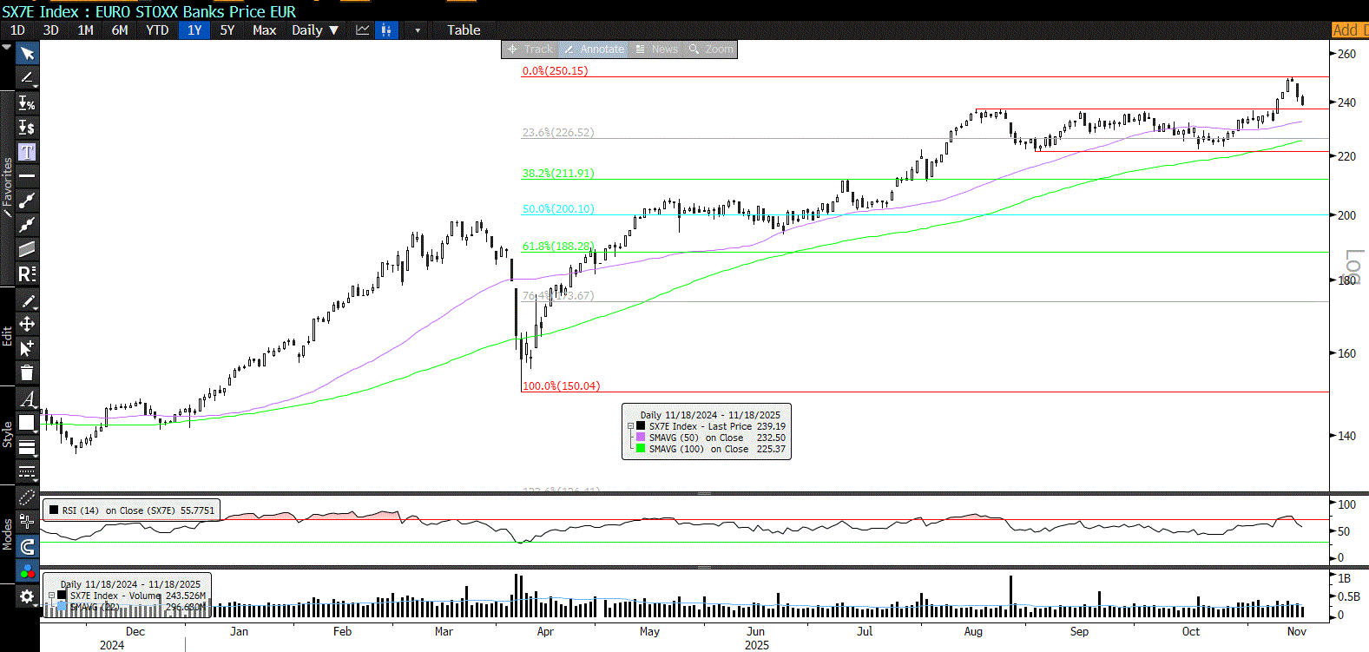
Task: Switch to the 6M time range
Action: point(120,30)
